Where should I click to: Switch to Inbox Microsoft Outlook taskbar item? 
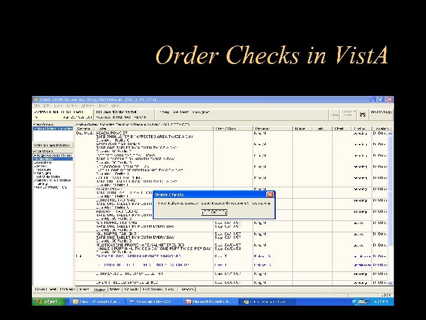[98, 302]
